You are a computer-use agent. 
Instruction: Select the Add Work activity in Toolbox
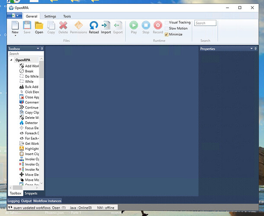click(x=29, y=66)
